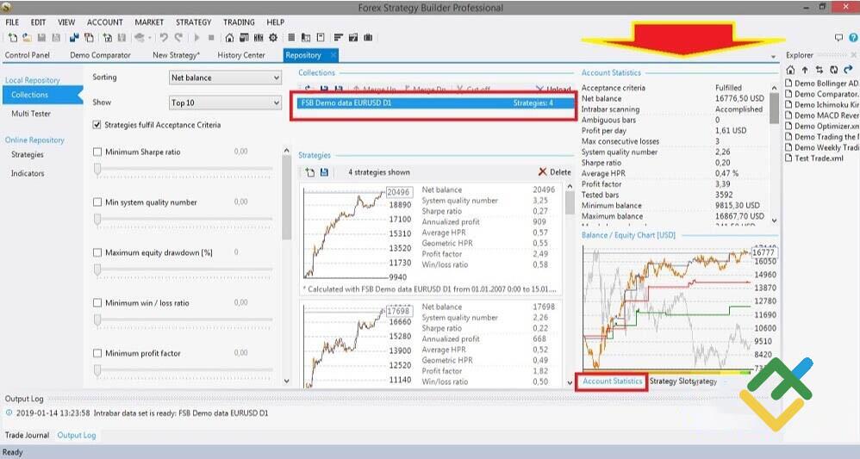Adjust the Minimum Sharpe ratio slider
860x459 pixels.
(x=97, y=170)
